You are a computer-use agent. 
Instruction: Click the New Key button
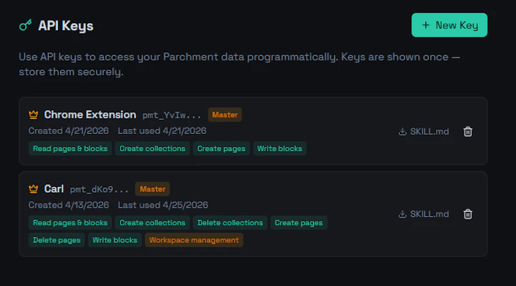pyautogui.click(x=449, y=25)
